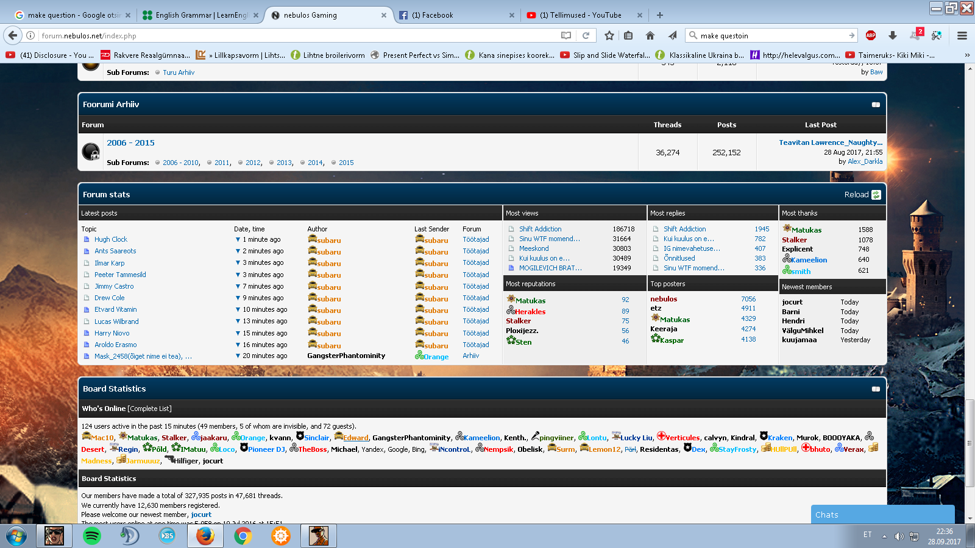Screen dimensions: 975x548
Task: Reload the Forum stats panel
Action: pos(862,195)
